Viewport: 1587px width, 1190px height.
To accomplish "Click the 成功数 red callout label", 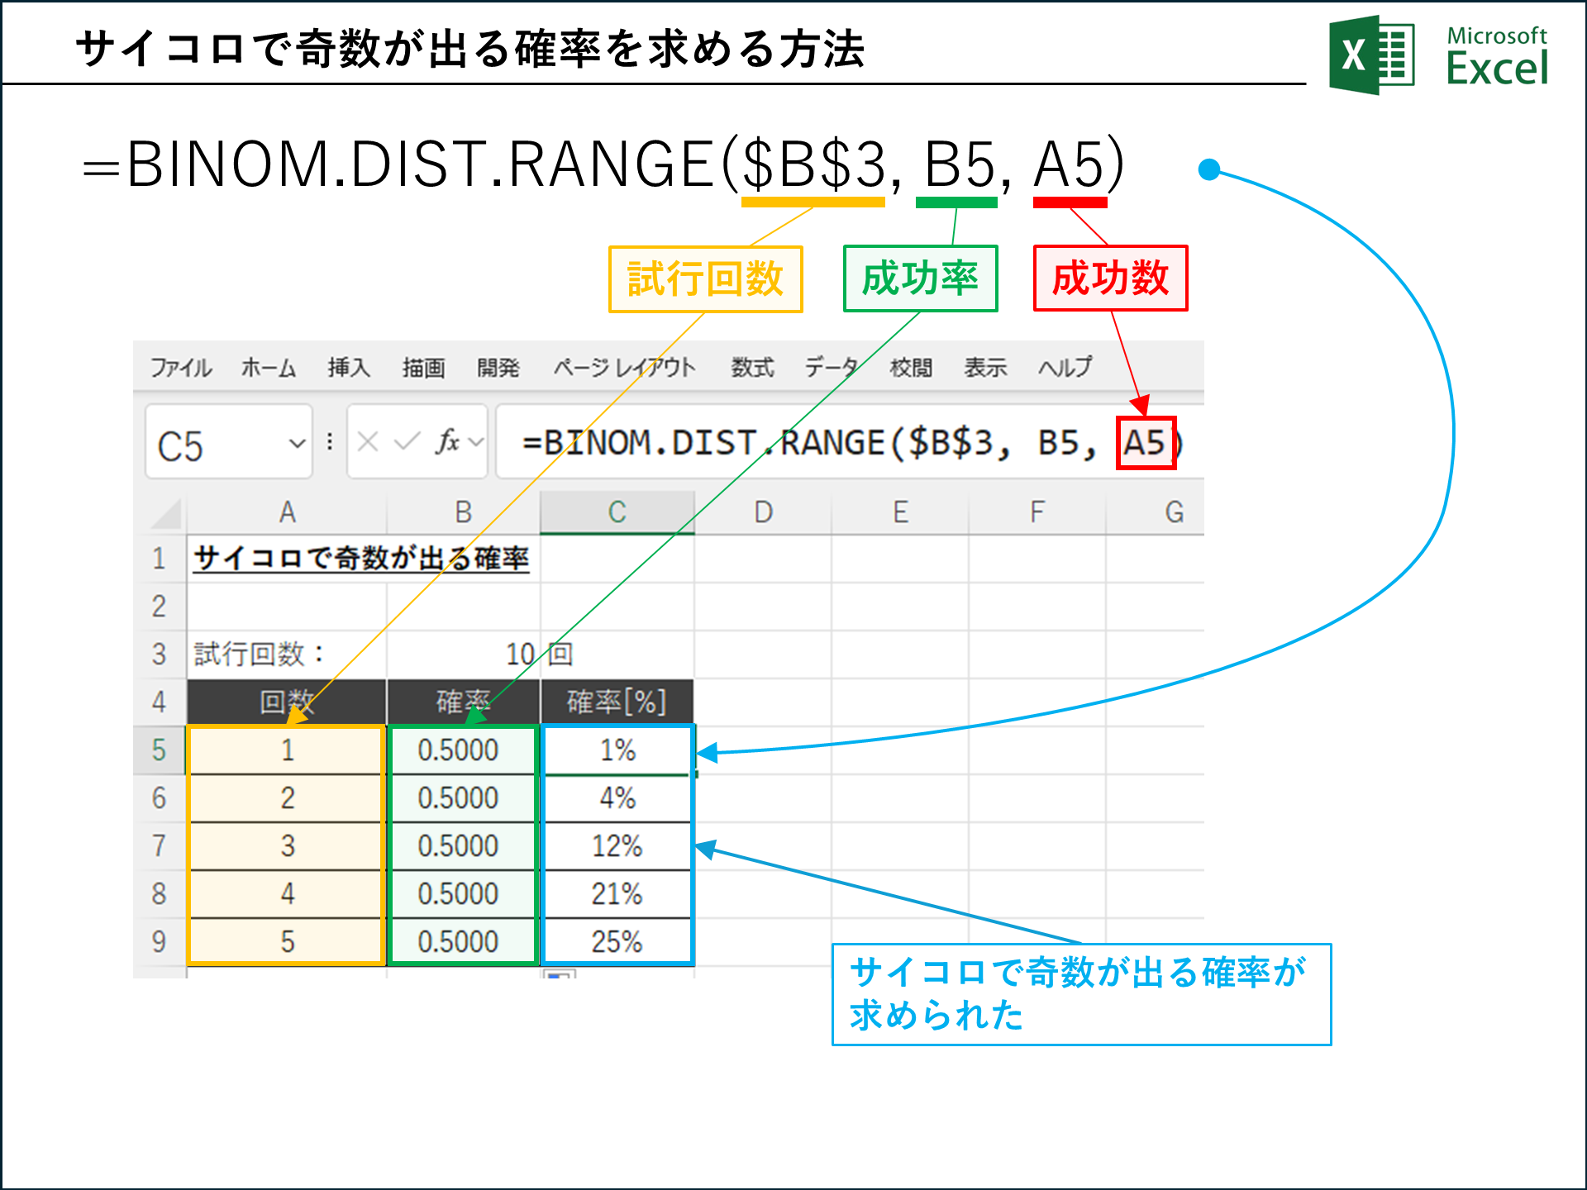I will [1110, 279].
